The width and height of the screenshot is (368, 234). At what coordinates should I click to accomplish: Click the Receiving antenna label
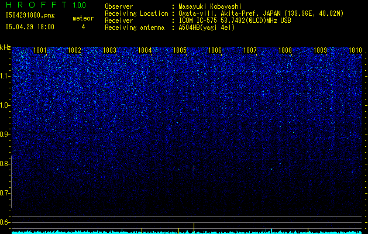[x=135, y=27]
